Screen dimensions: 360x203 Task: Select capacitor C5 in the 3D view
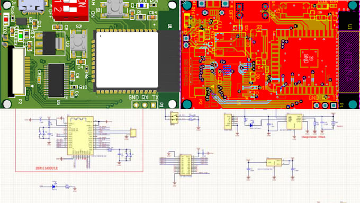click(58, 28)
